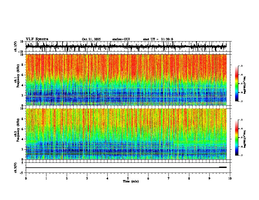The image size is (259, 200).
Task: Click the '8' kHz tick on ch.1 spectrogram
Action: (x=23, y=65)
